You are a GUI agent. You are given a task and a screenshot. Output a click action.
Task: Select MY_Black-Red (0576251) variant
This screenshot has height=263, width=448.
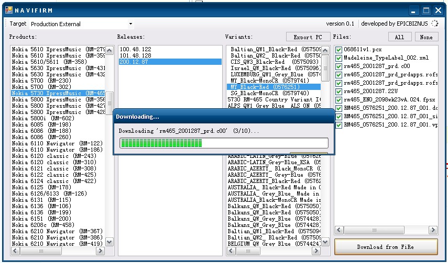pyautogui.click(x=274, y=87)
